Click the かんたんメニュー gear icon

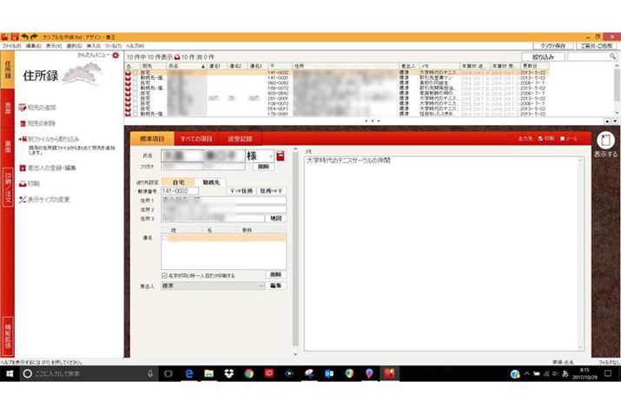[114, 56]
